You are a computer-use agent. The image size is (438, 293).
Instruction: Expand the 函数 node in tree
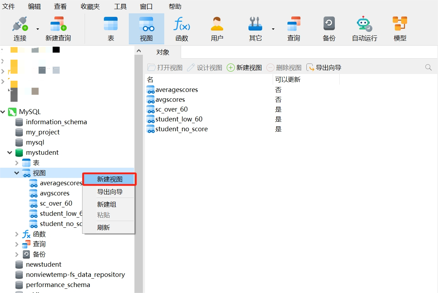(17, 234)
